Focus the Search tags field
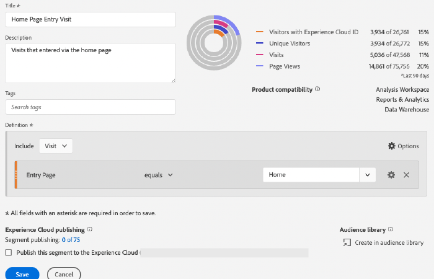Image resolution: width=434 pixels, height=279 pixels. point(91,107)
